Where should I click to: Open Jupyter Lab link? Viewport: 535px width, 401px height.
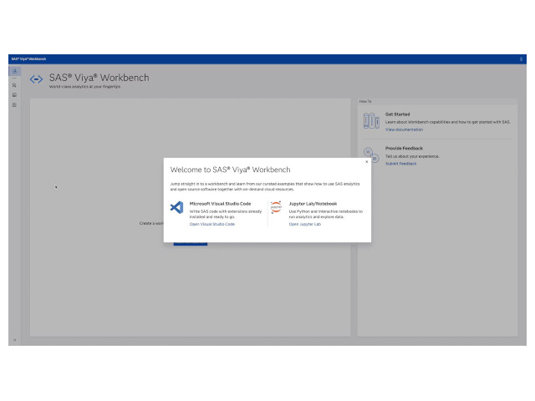tap(304, 224)
